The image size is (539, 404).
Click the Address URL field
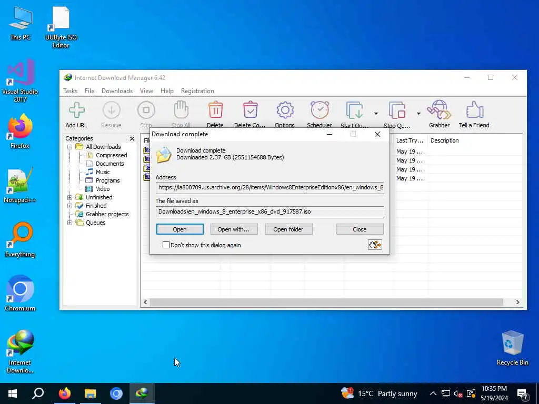(270, 188)
